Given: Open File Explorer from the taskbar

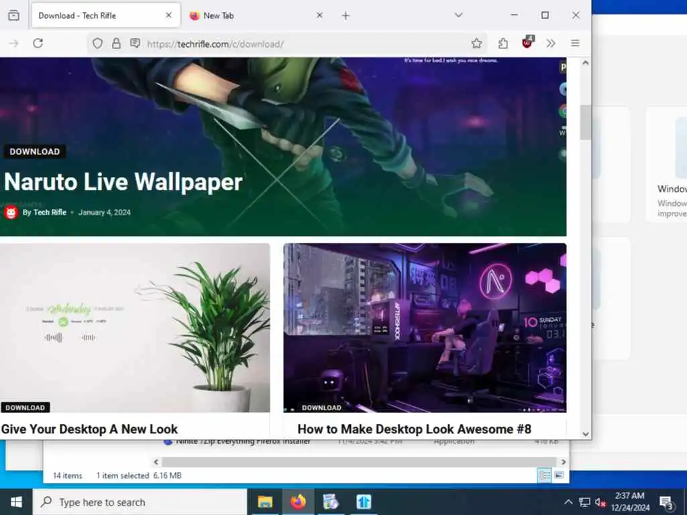Looking at the screenshot, I should pos(264,502).
